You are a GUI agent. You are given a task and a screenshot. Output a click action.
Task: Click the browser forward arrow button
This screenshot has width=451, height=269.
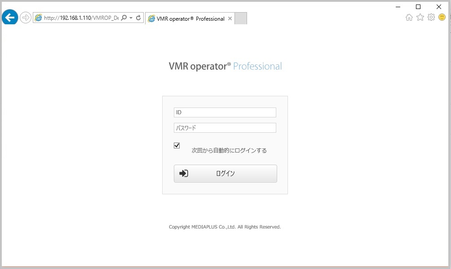coord(26,18)
